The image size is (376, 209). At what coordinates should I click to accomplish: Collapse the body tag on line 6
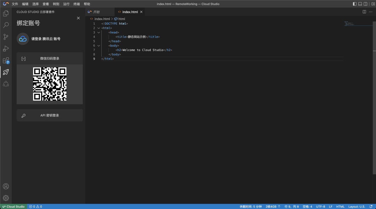(x=99, y=46)
